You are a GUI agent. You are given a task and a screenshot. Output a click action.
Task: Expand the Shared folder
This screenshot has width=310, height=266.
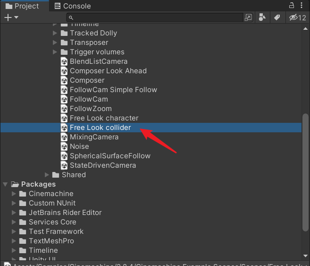(x=47, y=175)
